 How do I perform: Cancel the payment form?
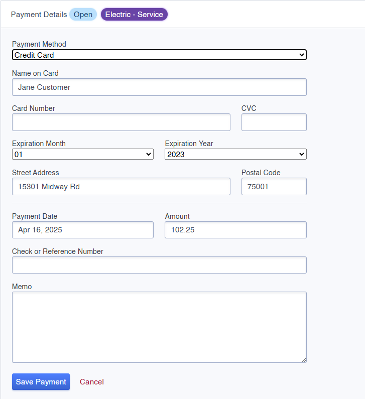[92, 382]
